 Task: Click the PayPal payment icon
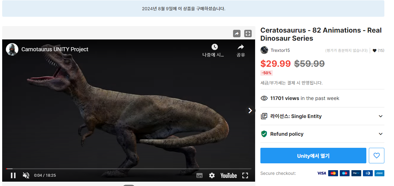pos(356,173)
